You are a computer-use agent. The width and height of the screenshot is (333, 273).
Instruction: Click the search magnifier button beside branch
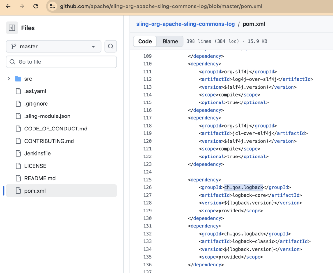coord(111,47)
